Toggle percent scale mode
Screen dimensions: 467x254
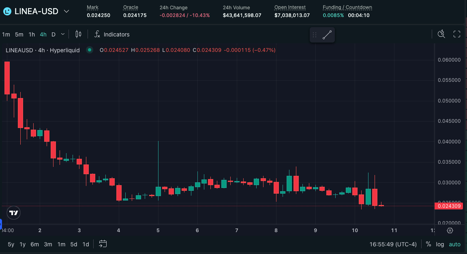pos(428,244)
